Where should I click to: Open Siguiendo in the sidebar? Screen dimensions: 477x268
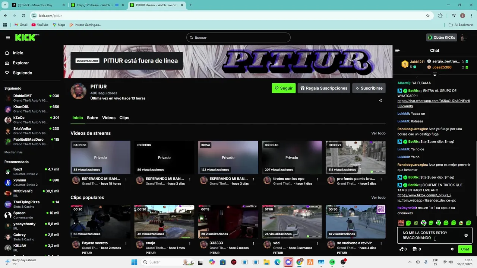point(22,73)
